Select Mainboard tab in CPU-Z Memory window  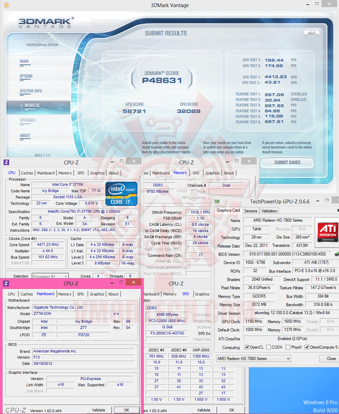point(161,173)
